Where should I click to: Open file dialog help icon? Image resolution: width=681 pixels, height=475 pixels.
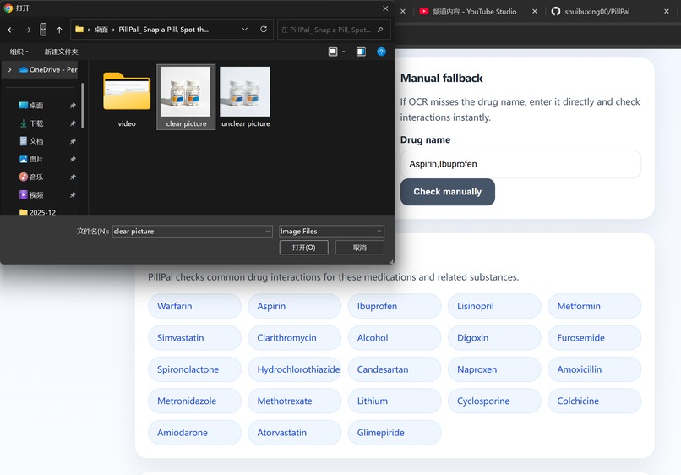(381, 52)
